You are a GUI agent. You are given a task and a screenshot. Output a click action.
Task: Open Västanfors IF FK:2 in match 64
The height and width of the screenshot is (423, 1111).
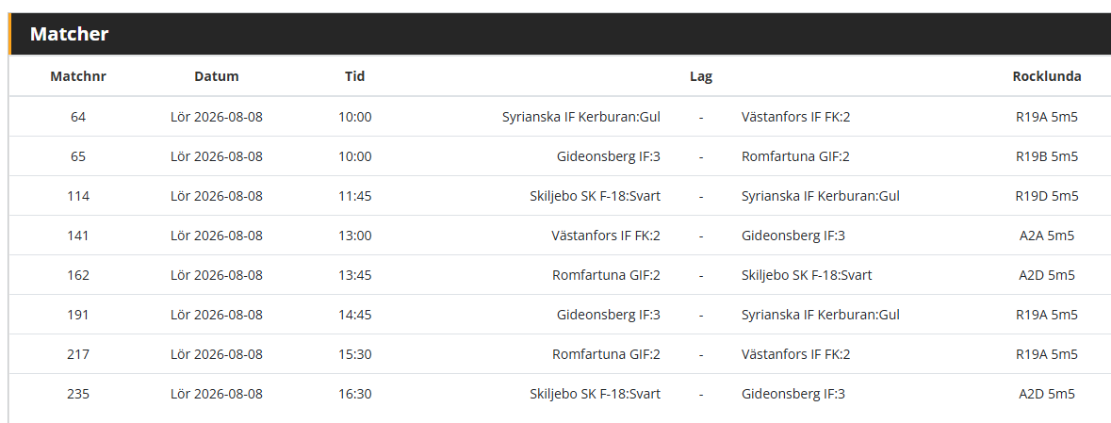pyautogui.click(x=795, y=117)
